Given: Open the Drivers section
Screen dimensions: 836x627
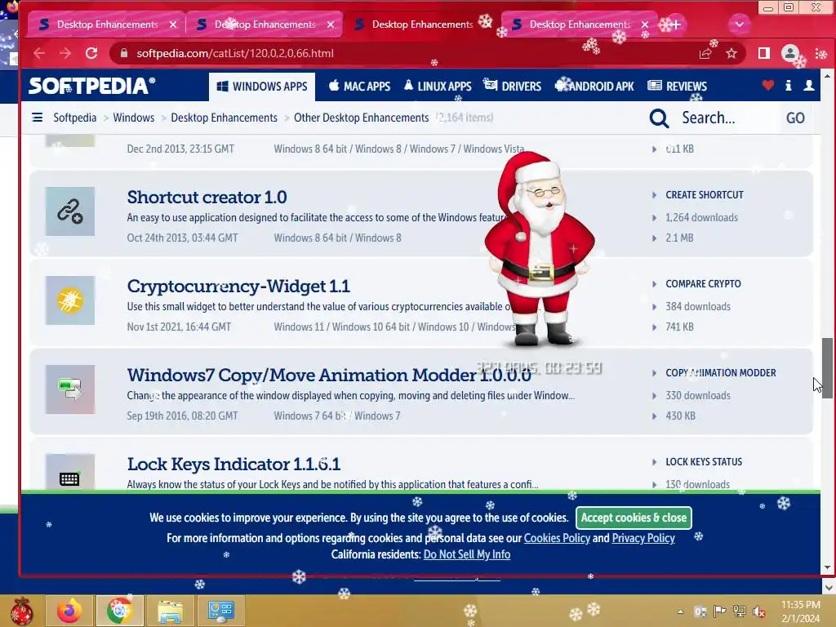Looking at the screenshot, I should (513, 87).
